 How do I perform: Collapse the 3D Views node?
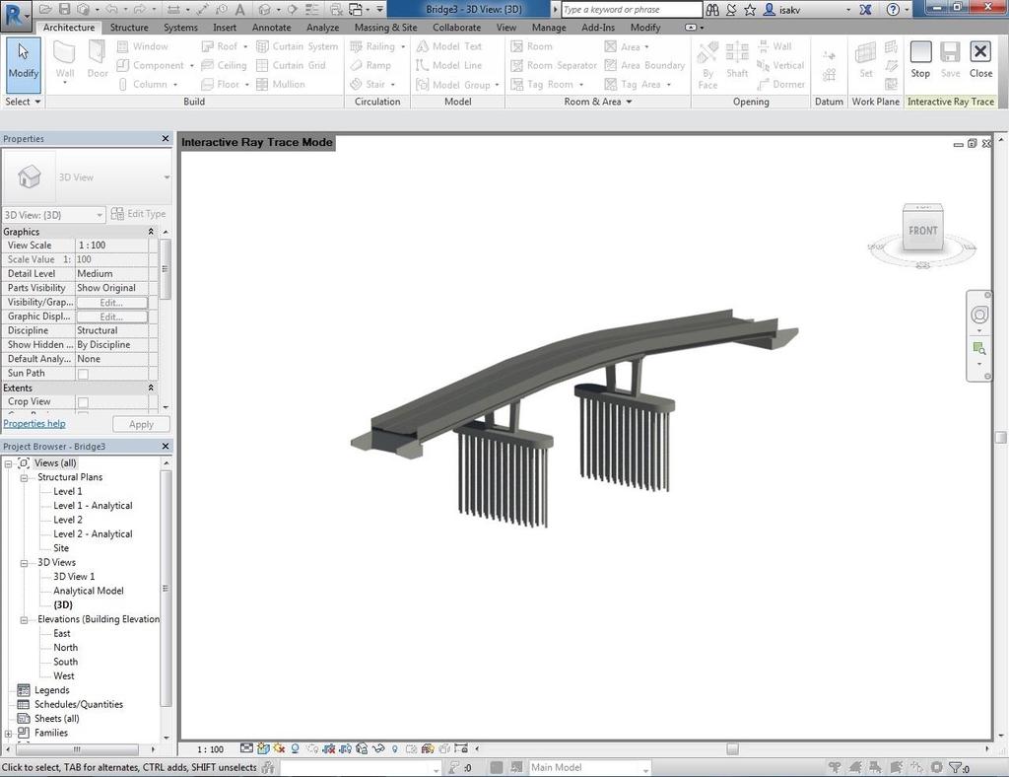pos(24,563)
